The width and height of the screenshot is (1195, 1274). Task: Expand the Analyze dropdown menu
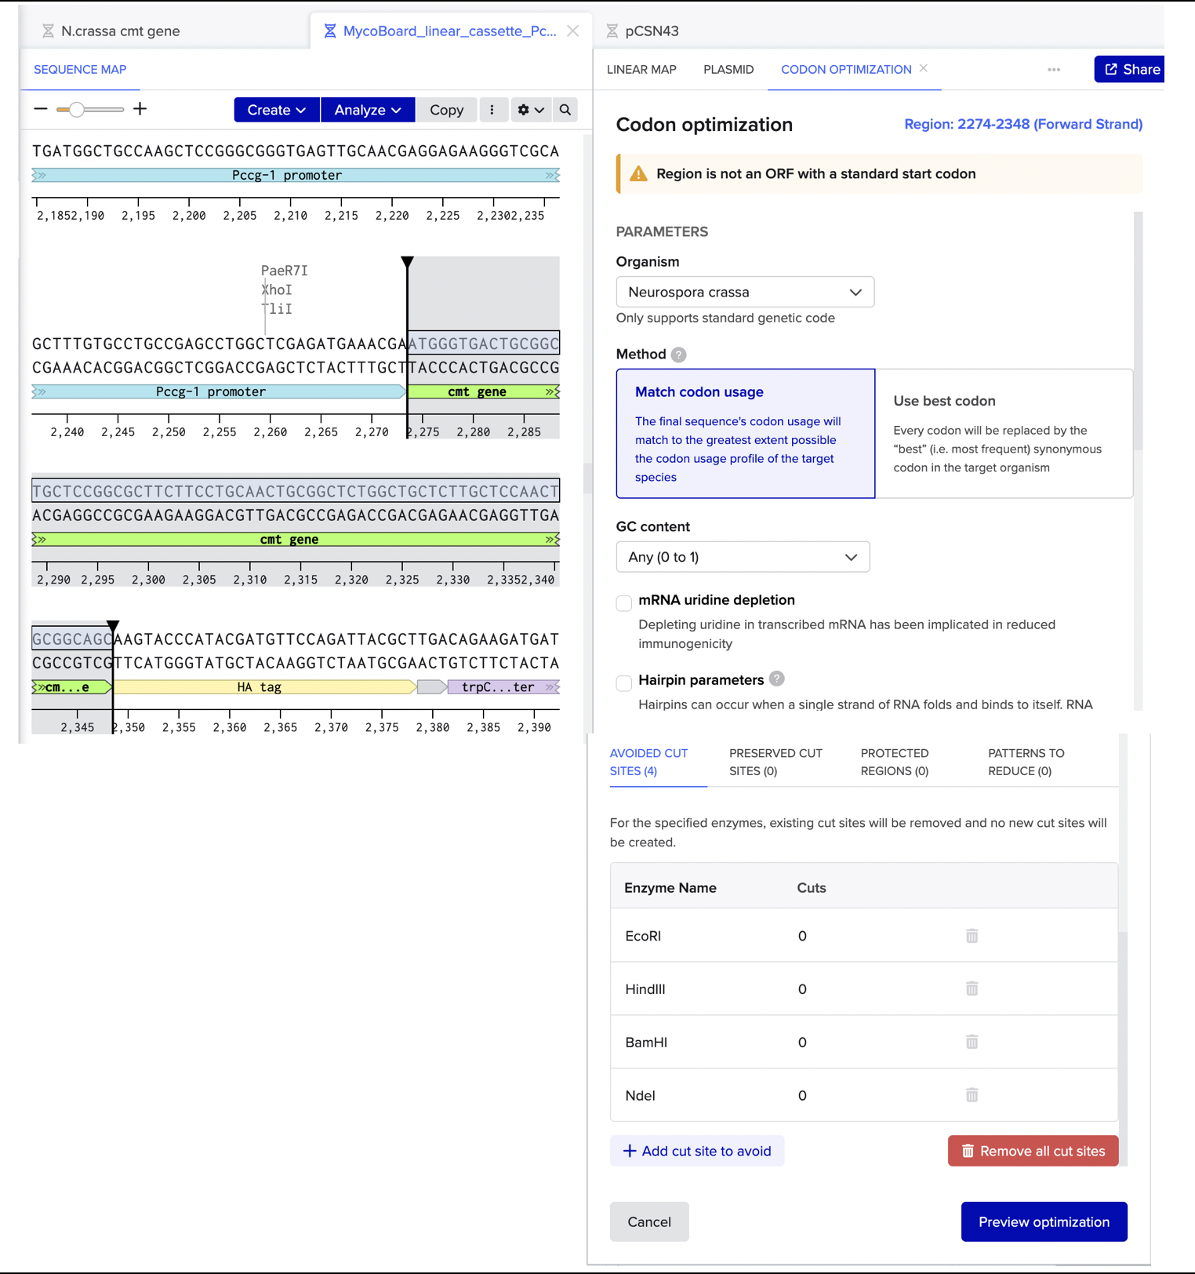(x=368, y=110)
